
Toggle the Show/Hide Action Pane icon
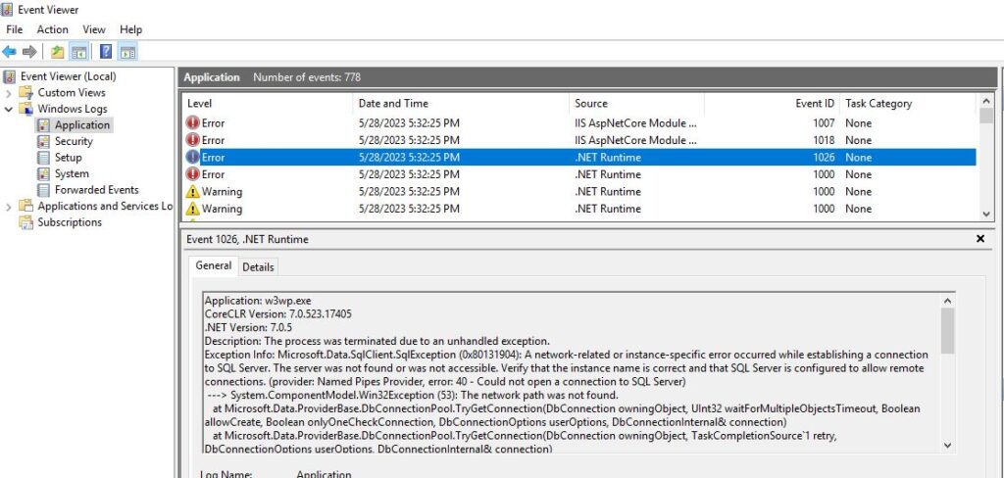pos(127,52)
